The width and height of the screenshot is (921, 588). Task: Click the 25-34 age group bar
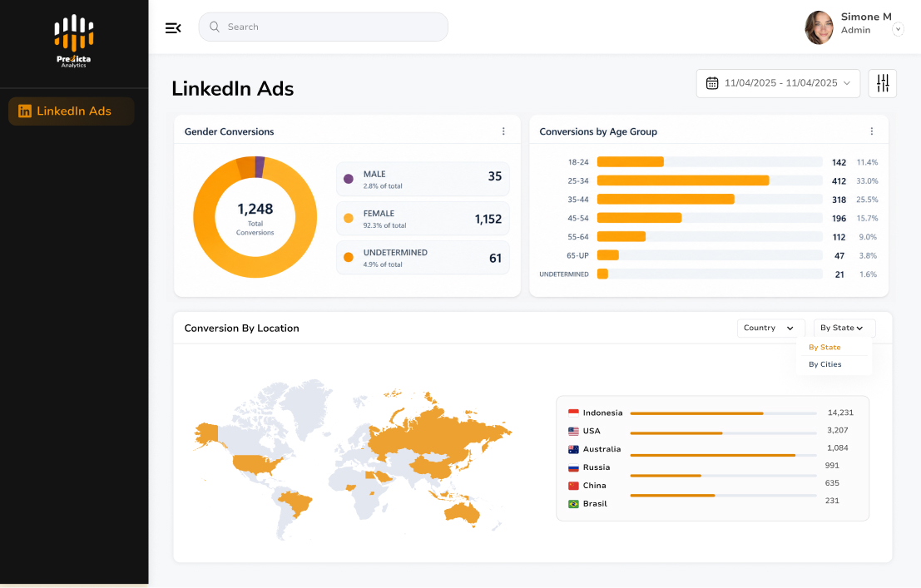pos(683,180)
